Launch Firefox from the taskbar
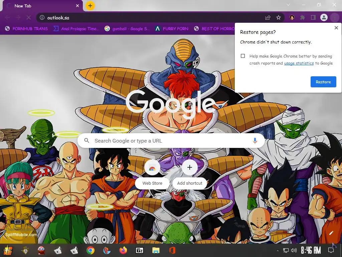Image resolution: width=342 pixels, height=257 pixels. click(123, 250)
